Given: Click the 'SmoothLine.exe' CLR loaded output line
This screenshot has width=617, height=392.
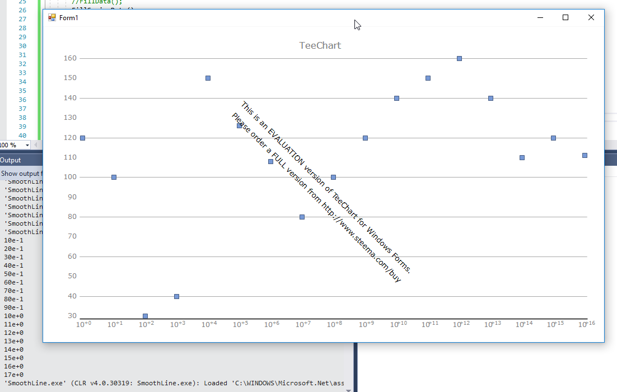Looking at the screenshot, I should [x=174, y=383].
